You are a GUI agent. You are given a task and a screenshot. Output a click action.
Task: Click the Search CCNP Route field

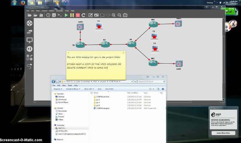(x=152, y=82)
